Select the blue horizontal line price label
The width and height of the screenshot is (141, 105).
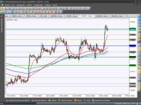[133, 45]
